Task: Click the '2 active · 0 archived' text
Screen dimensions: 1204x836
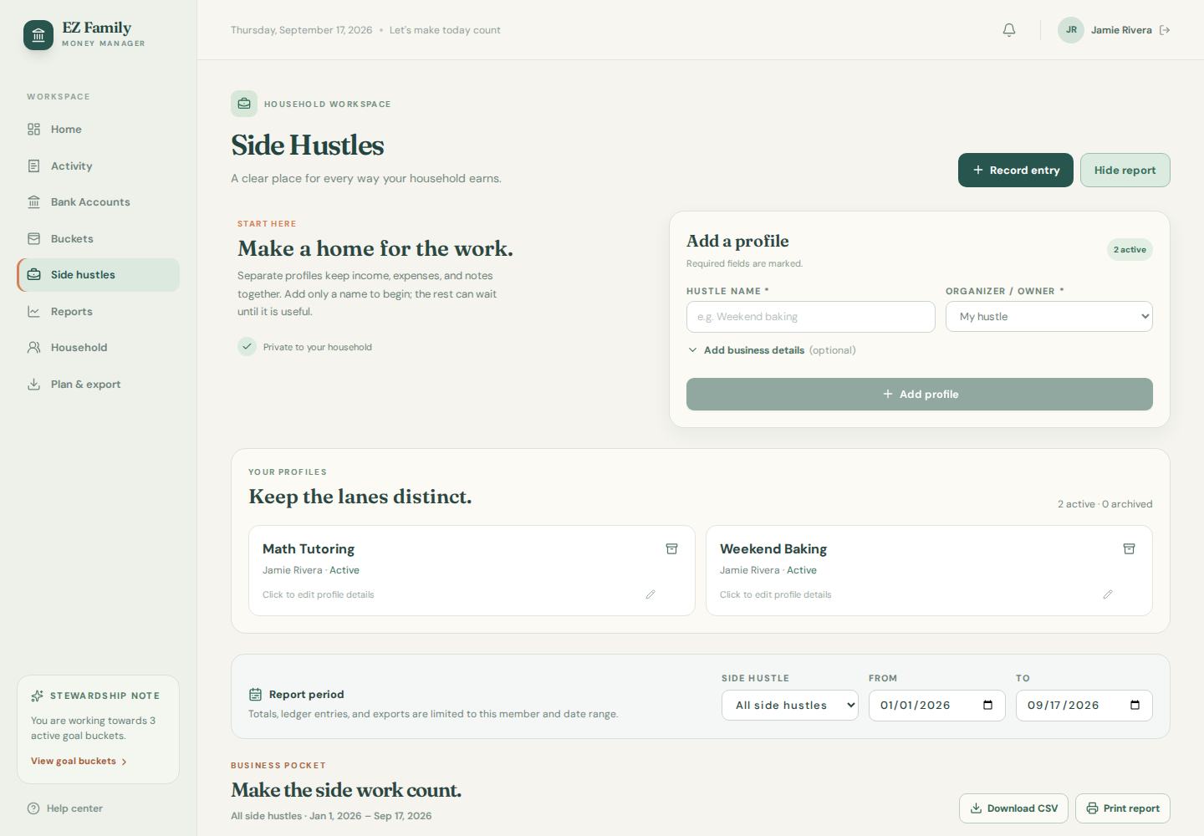Action: (1105, 504)
